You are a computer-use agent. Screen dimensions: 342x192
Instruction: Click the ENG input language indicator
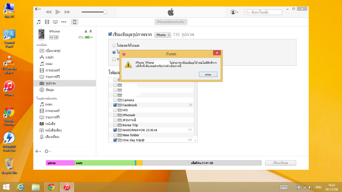tap(318, 187)
